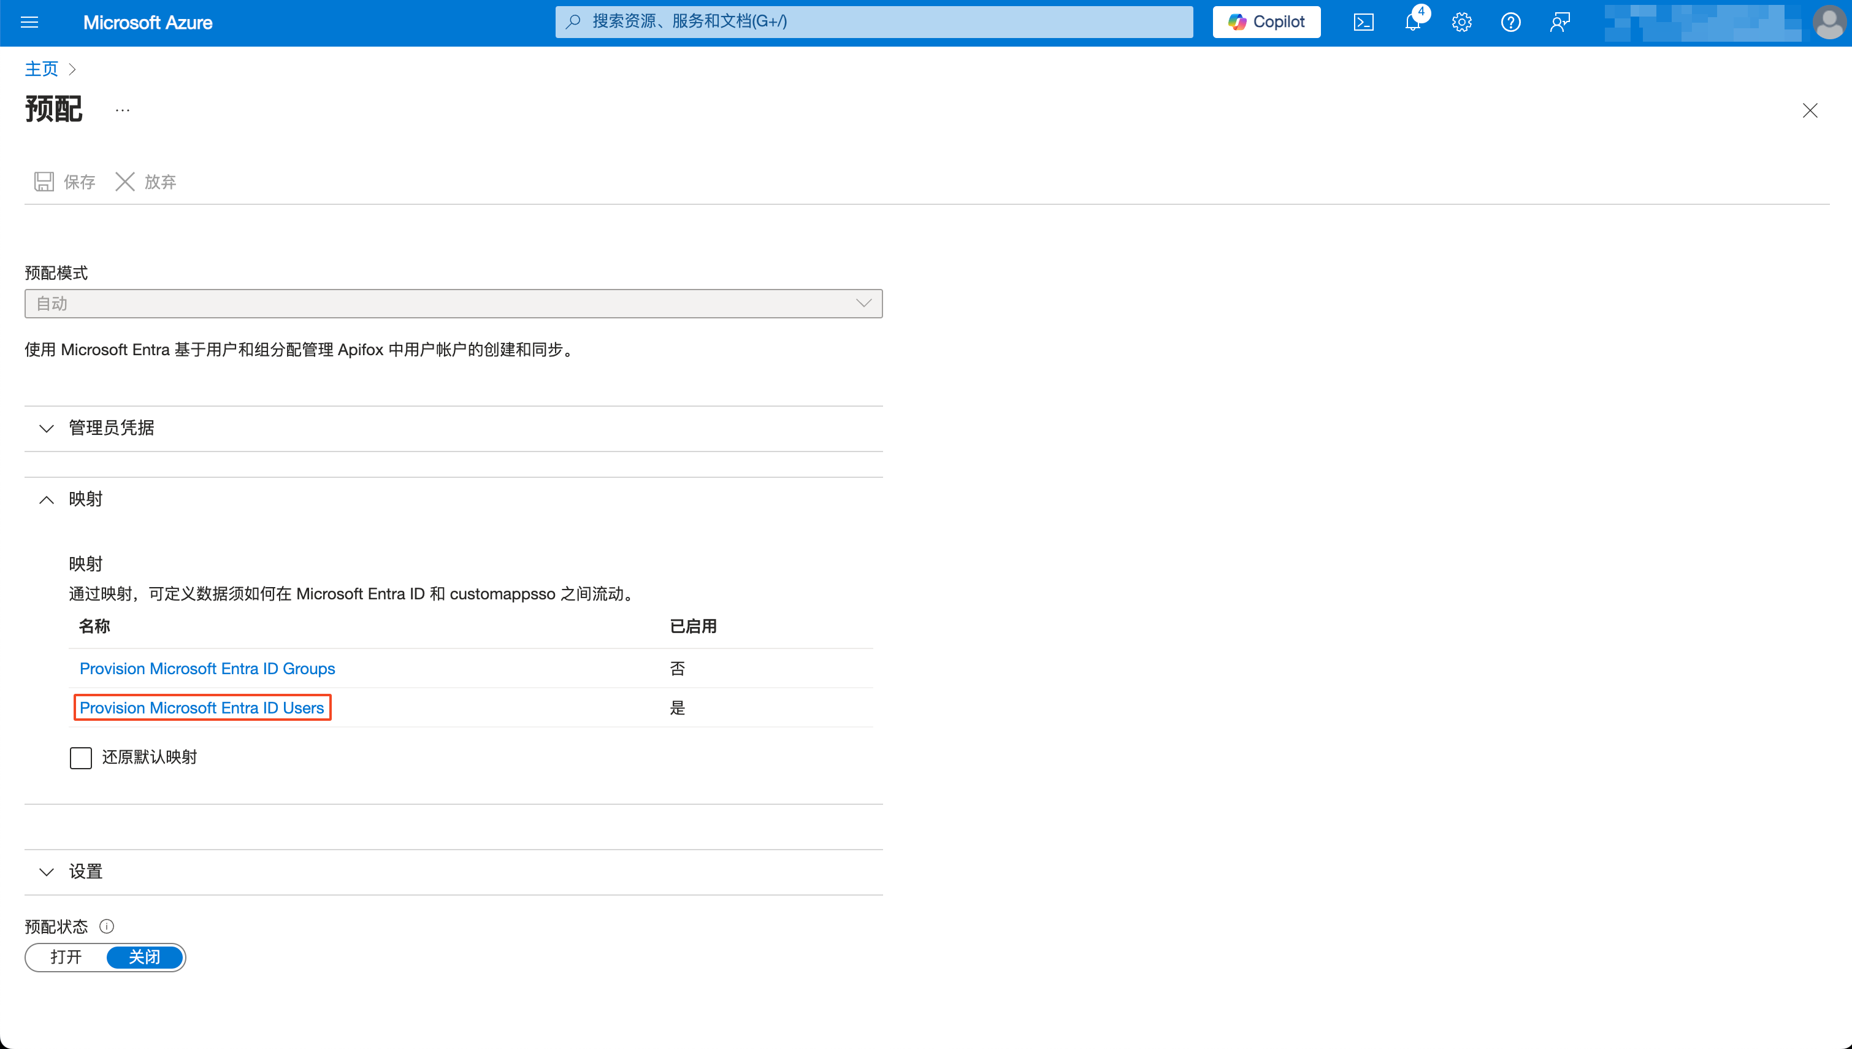The width and height of the screenshot is (1852, 1049).
Task: Open the Copilot assistant
Action: click(1265, 21)
